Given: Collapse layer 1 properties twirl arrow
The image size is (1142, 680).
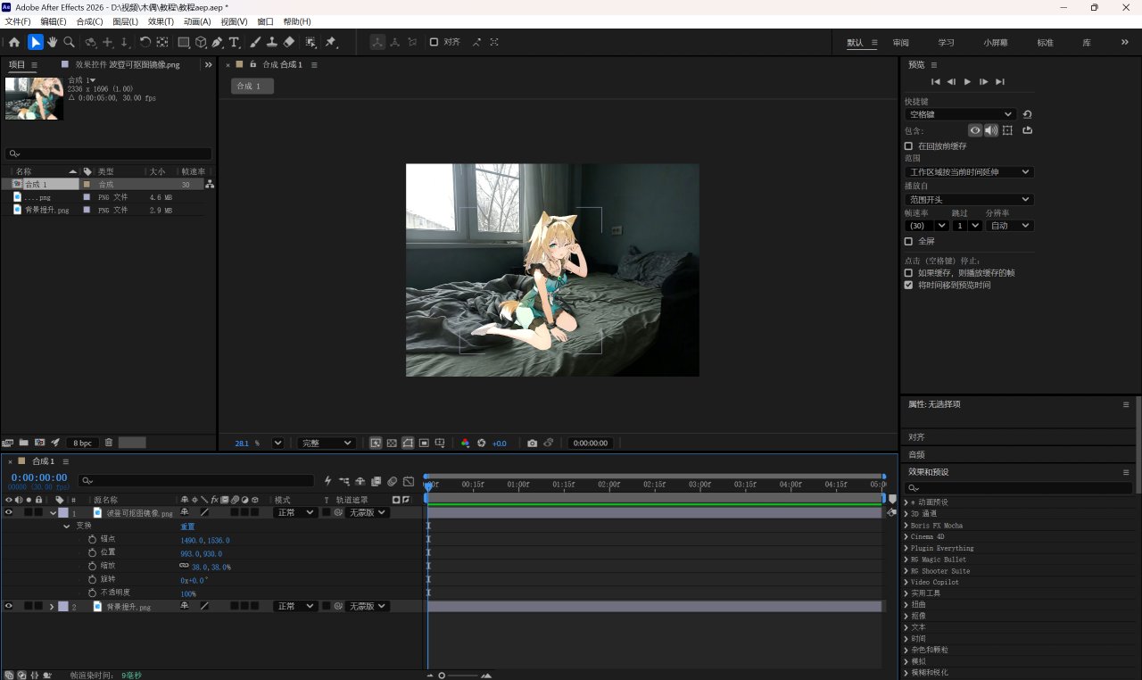Looking at the screenshot, I should 53,513.
